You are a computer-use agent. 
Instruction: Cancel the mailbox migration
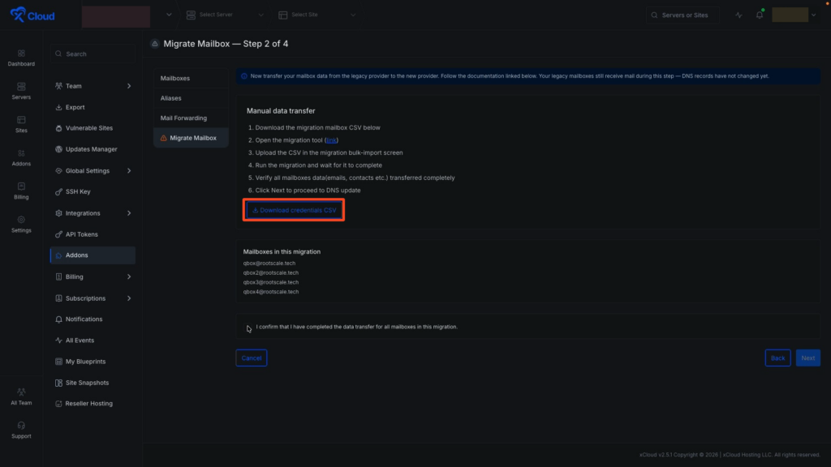(252, 358)
